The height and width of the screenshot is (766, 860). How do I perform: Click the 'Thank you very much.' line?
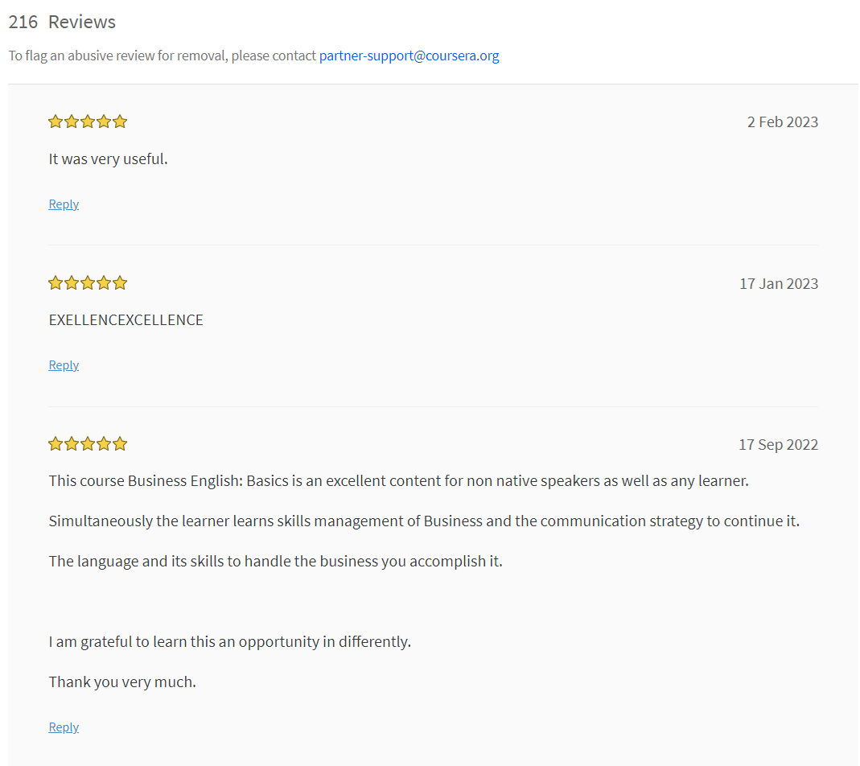click(x=122, y=682)
